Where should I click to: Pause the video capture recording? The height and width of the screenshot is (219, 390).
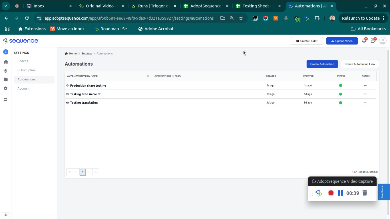[340, 193]
